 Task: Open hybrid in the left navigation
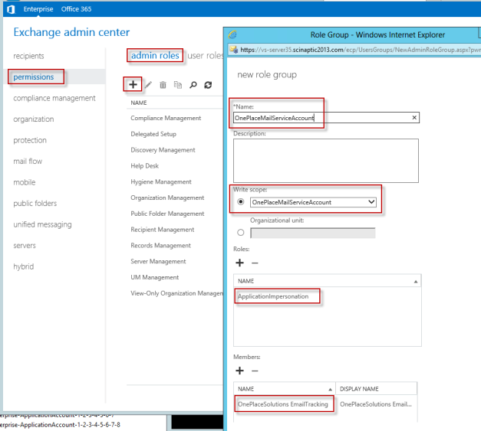23,266
